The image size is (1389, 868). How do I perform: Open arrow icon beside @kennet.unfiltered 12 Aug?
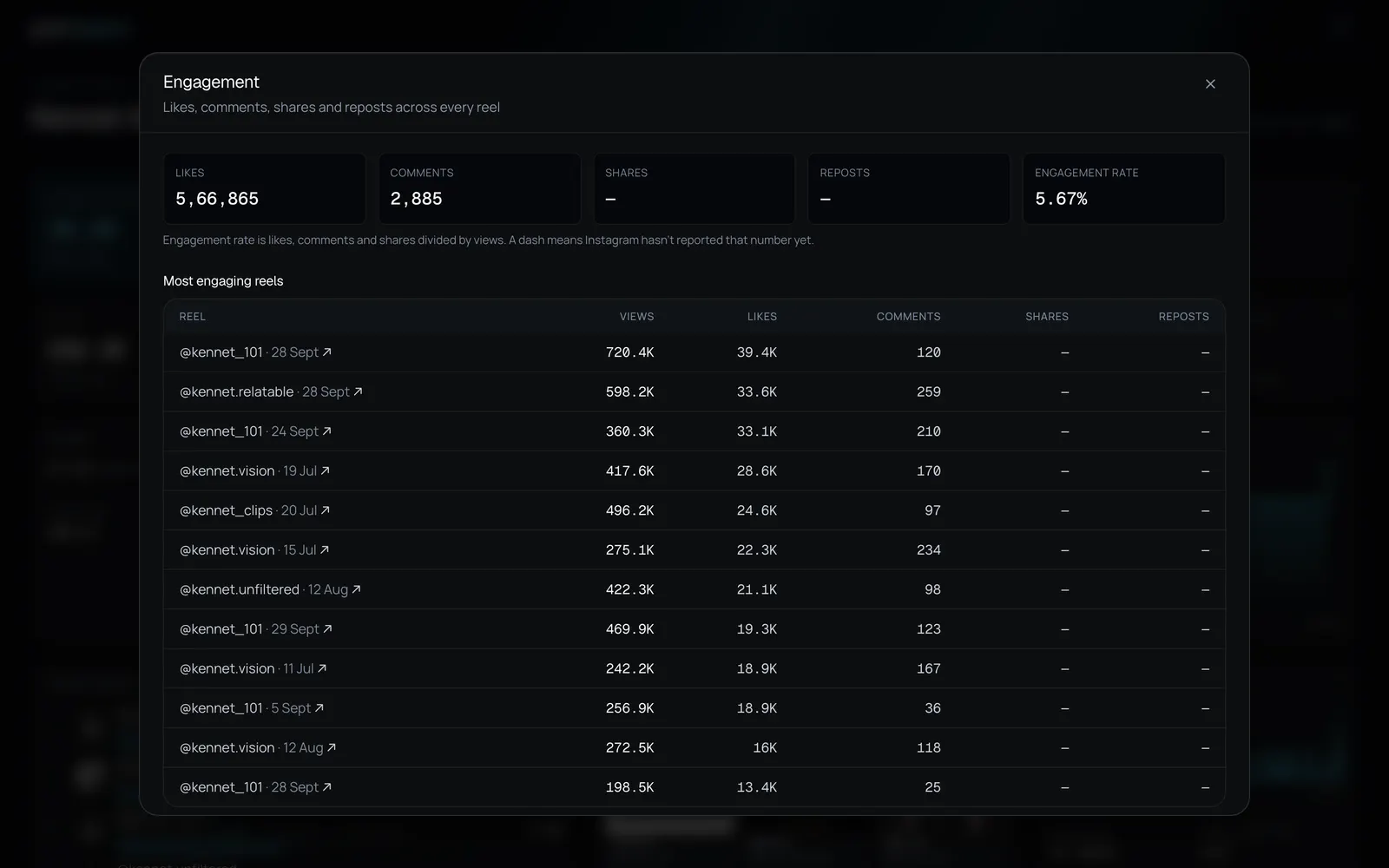pos(356,589)
